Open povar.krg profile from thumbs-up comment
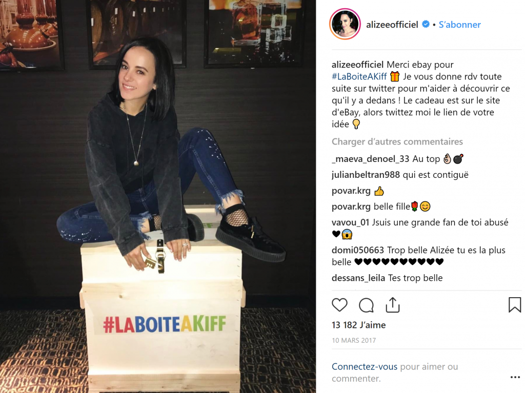525x393 pixels. 351,191
